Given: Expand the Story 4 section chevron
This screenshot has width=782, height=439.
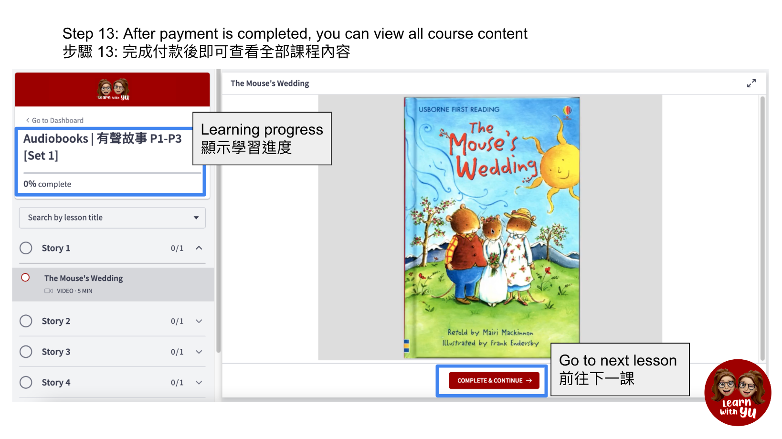Looking at the screenshot, I should pyautogui.click(x=199, y=382).
